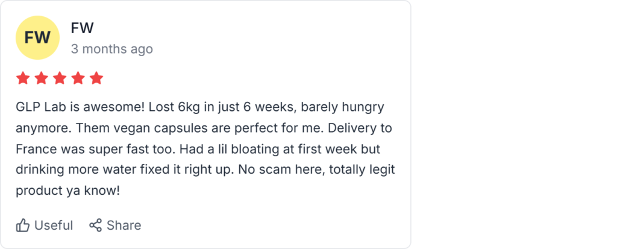Select the fifth red rating star
Screen dimensions: 617x249
tap(96, 78)
